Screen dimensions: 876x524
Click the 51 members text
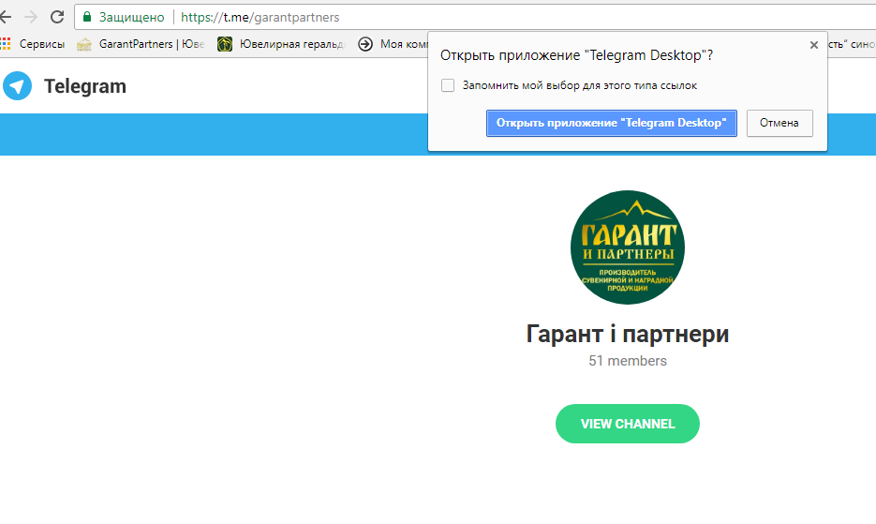click(628, 361)
